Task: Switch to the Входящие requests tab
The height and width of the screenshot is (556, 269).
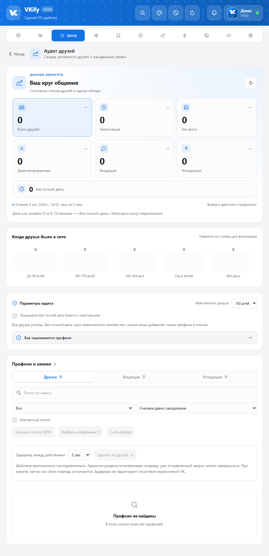Action: pyautogui.click(x=134, y=377)
